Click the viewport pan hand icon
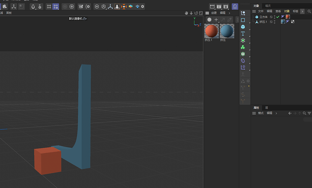Viewport: 312px width, 188px height. pyautogui.click(x=187, y=13)
